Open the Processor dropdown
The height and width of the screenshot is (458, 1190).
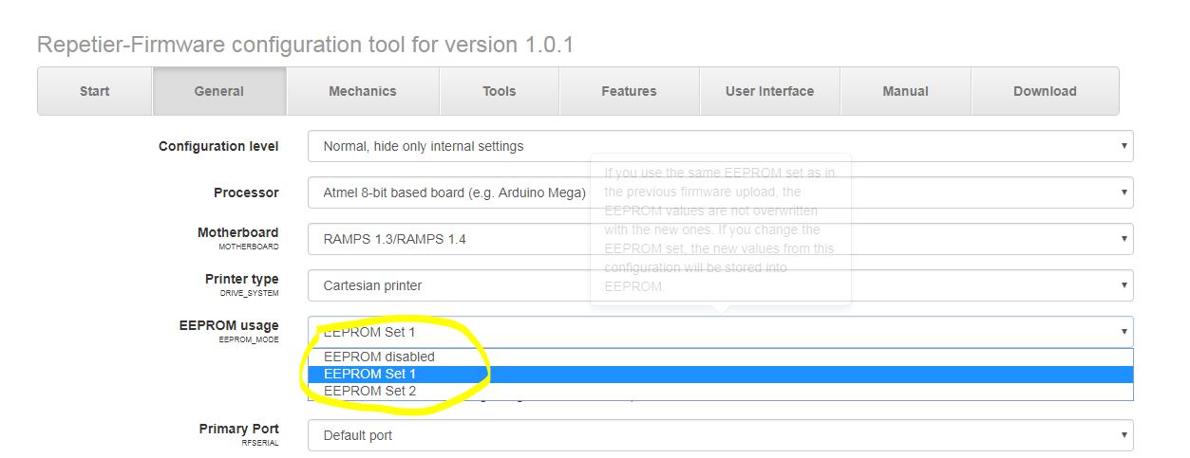point(720,192)
